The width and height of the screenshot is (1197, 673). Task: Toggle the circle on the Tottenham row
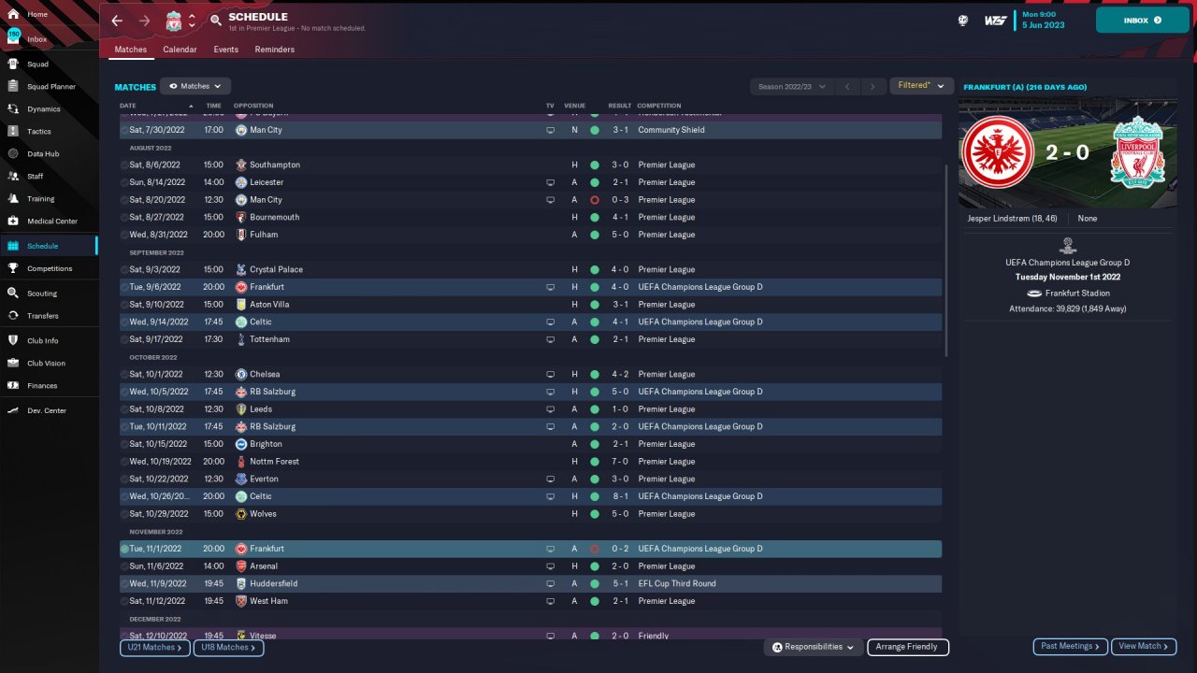(x=125, y=339)
